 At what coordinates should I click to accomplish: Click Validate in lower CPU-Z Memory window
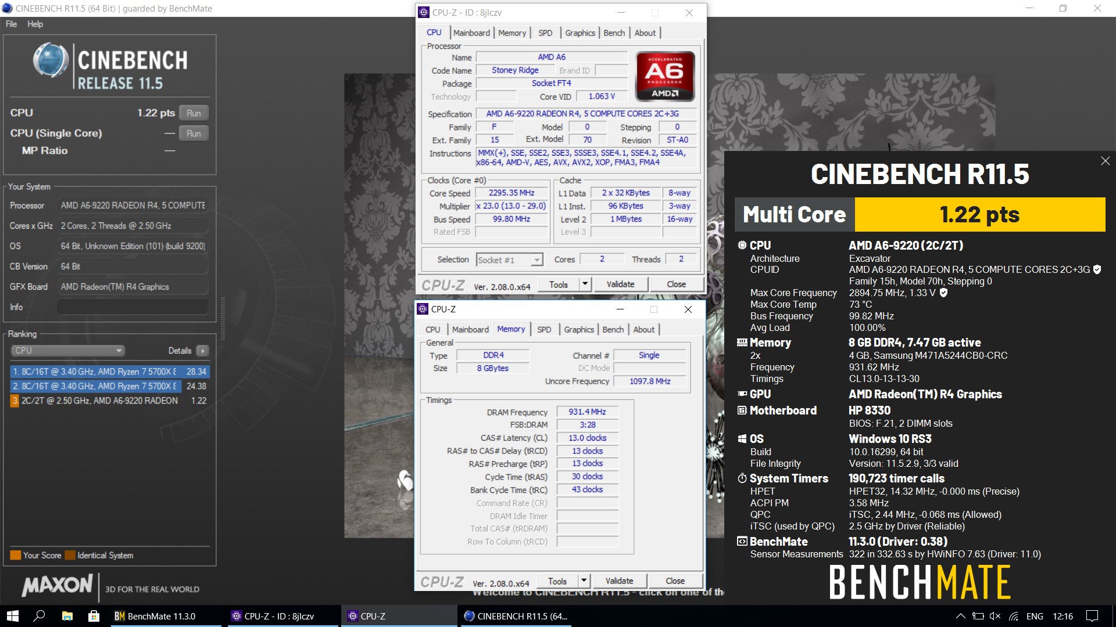619,581
